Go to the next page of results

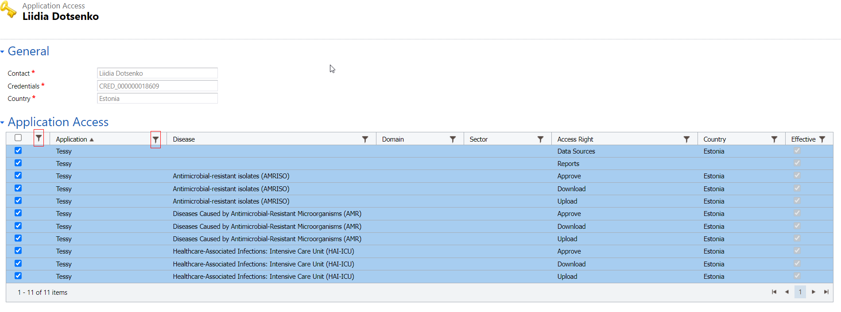(813, 292)
